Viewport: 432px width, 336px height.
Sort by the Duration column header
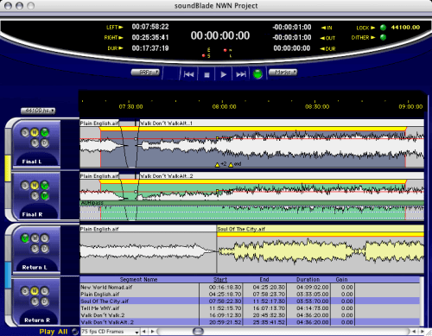click(x=308, y=280)
